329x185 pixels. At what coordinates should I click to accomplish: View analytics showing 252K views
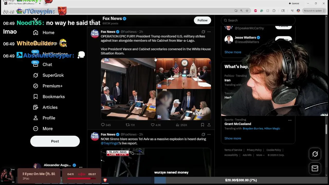pyautogui.click(x=181, y=125)
